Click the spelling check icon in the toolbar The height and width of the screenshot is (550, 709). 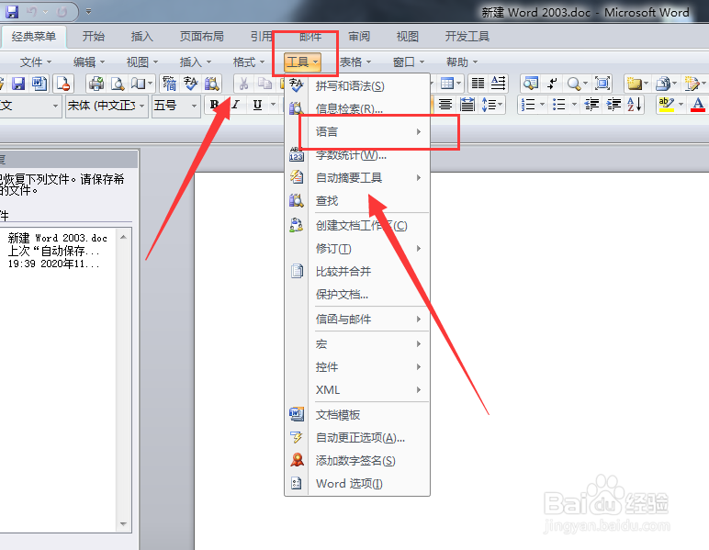coord(190,84)
